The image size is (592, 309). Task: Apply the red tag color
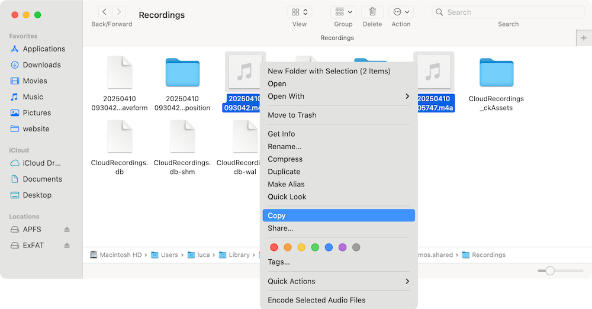pos(274,247)
